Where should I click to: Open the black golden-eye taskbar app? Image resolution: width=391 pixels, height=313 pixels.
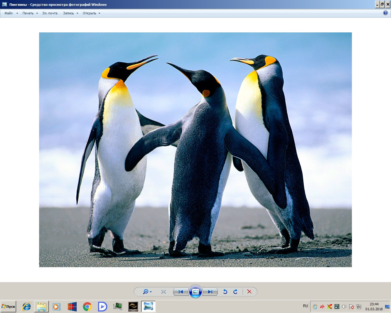(133, 307)
